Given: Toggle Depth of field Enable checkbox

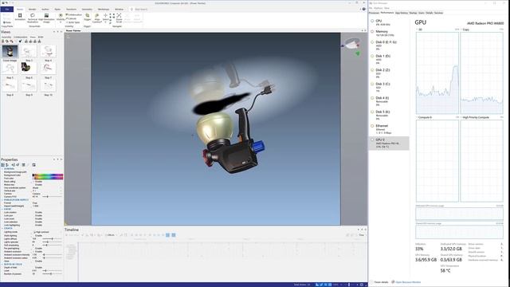Looking at the screenshot, I should 33,268.
